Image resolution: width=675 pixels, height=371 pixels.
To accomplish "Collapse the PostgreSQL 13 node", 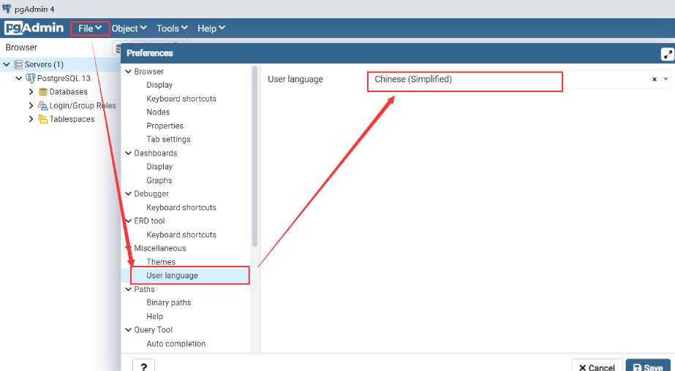I will [19, 78].
